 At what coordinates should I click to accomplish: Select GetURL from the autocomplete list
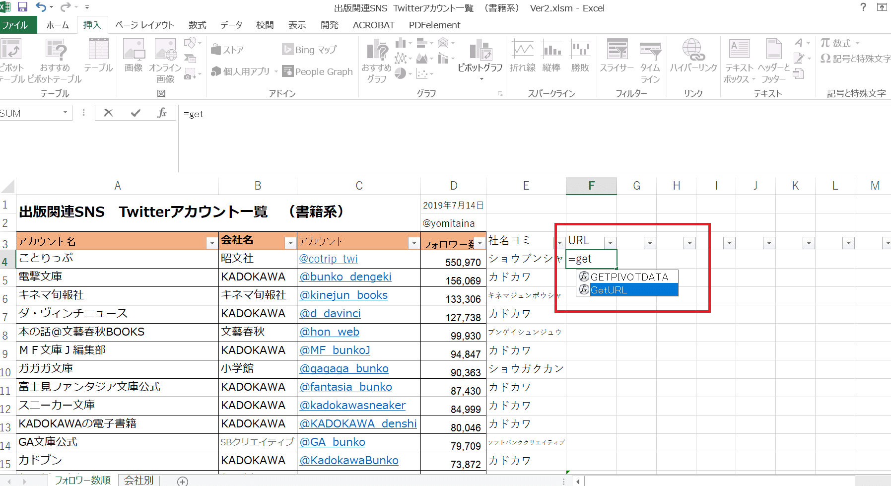pos(627,290)
